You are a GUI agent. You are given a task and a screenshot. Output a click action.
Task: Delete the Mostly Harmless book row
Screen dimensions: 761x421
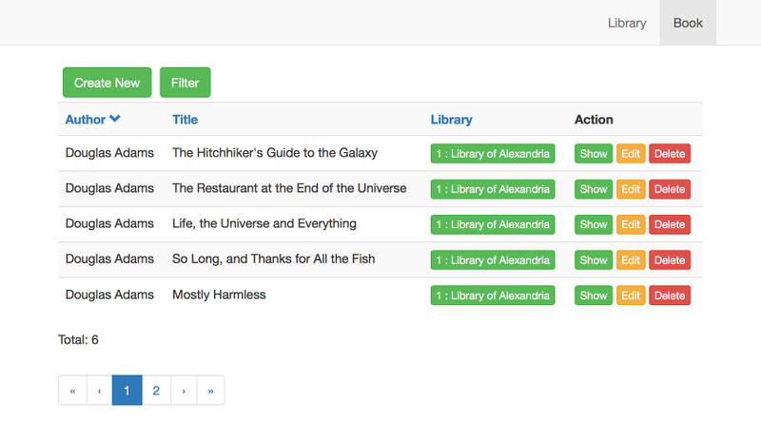[x=670, y=296]
